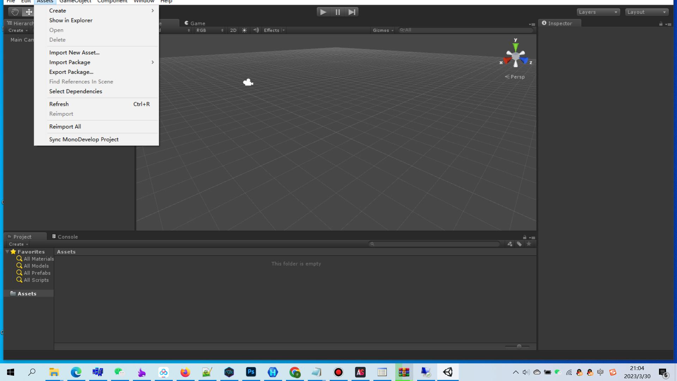Click the All Scripts favorites filter
The image size is (677, 381).
tap(36, 280)
